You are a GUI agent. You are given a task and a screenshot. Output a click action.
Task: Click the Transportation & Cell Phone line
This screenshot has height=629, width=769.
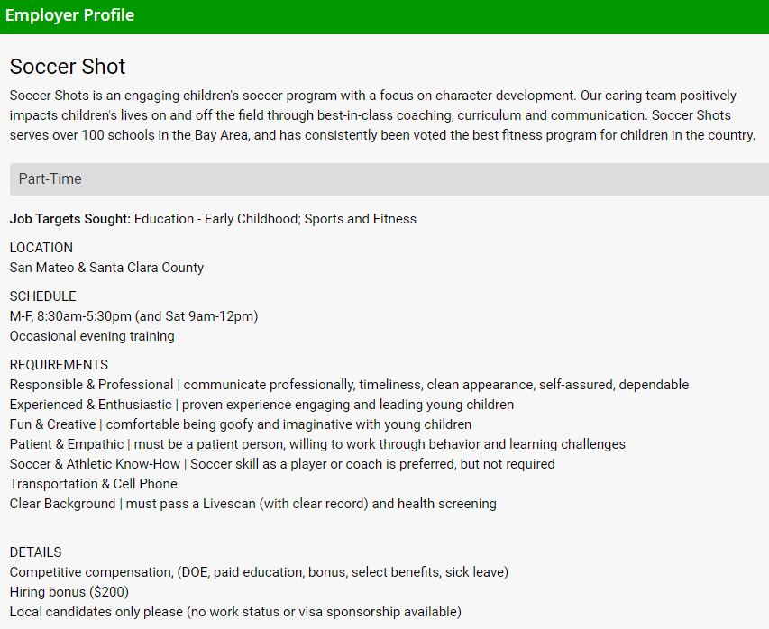coord(94,484)
